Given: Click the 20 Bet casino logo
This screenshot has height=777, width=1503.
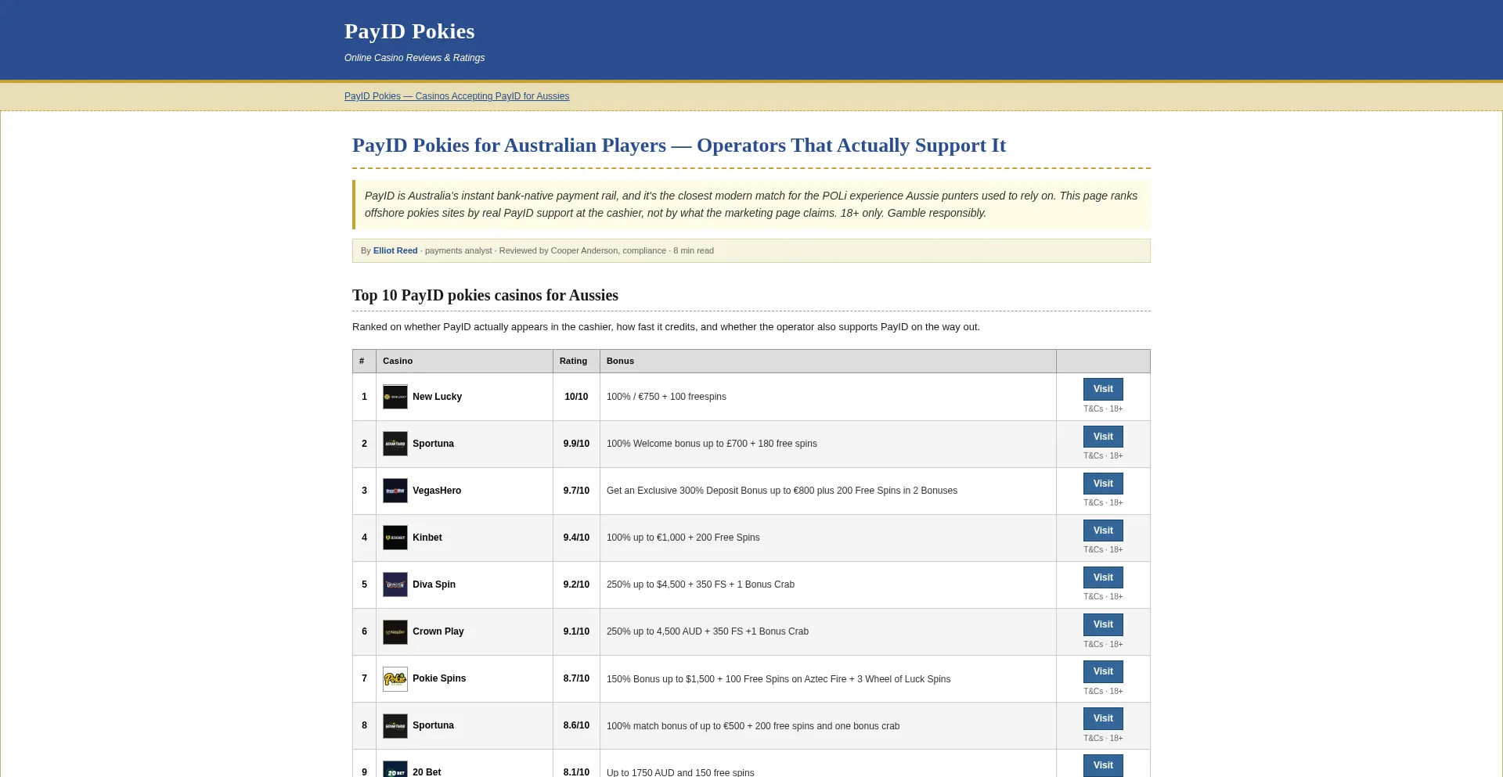Looking at the screenshot, I should [x=395, y=769].
